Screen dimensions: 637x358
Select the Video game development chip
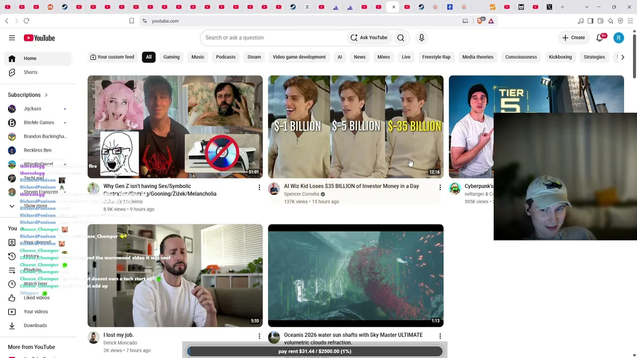click(x=299, y=57)
